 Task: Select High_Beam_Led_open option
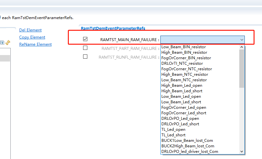pyautogui.click(x=181, y=85)
